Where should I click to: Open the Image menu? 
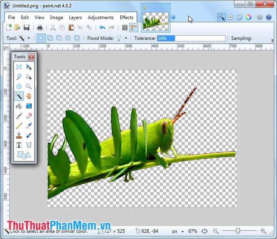tap(56, 17)
